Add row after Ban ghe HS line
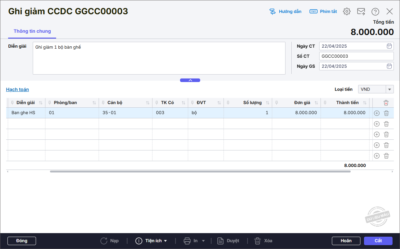 pos(377,113)
